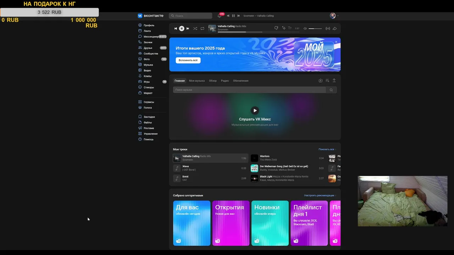Screen dimensions: 454x255
Task: Click the Показать все link
Action: click(x=327, y=149)
